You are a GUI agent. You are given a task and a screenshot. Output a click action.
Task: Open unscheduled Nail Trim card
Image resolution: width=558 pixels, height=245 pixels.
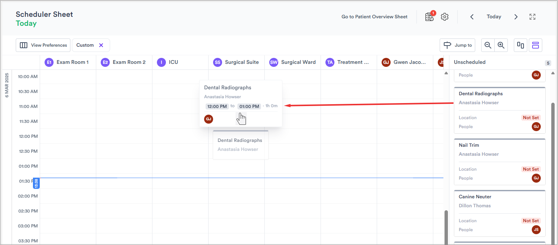[500, 162]
